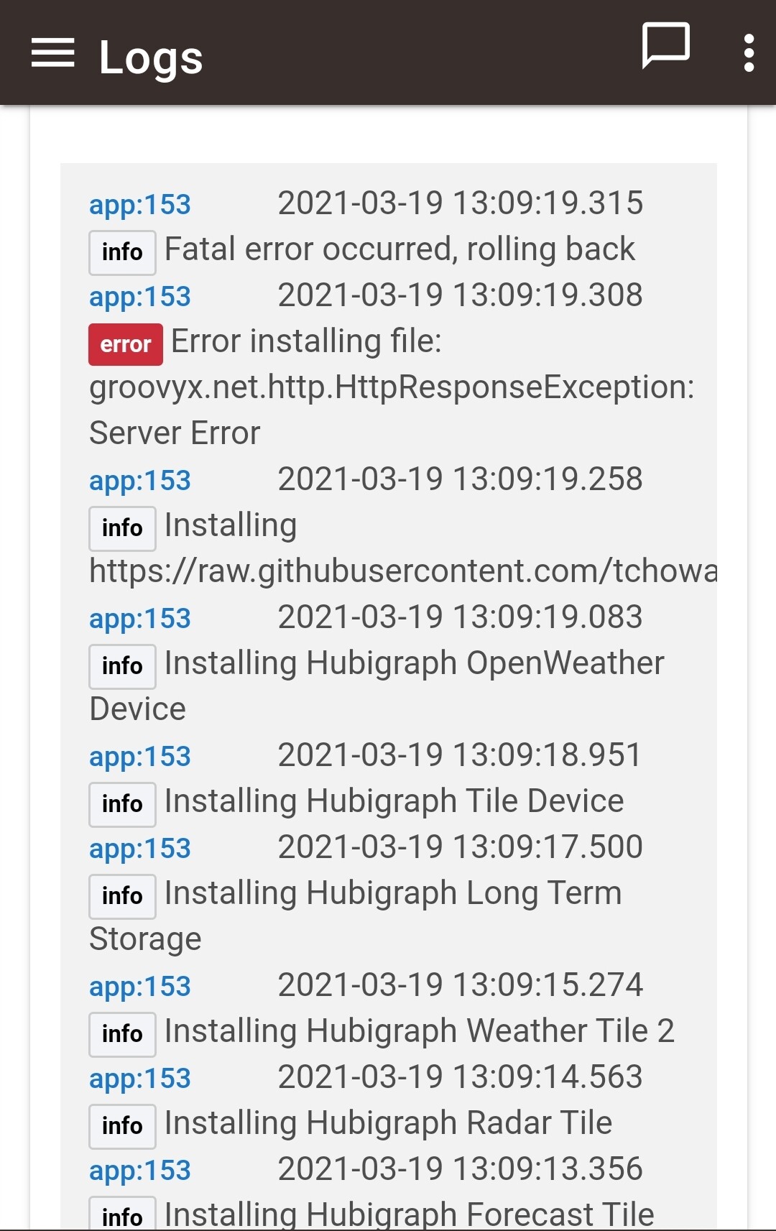Screen dimensions: 776x1231
Task: Click app:153 link at 13:09:17.500
Action: (140, 849)
